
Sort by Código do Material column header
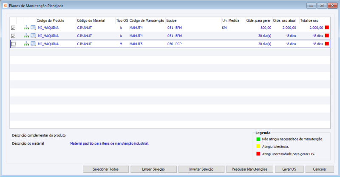[x=96, y=20]
